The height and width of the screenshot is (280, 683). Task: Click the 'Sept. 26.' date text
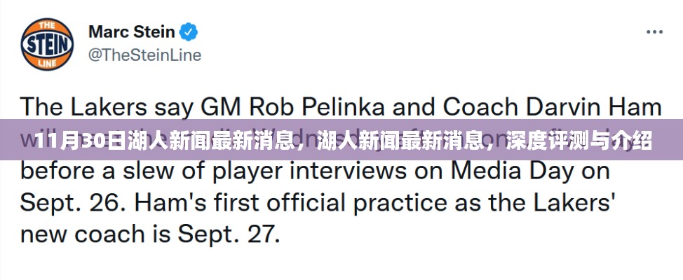pos(66,203)
